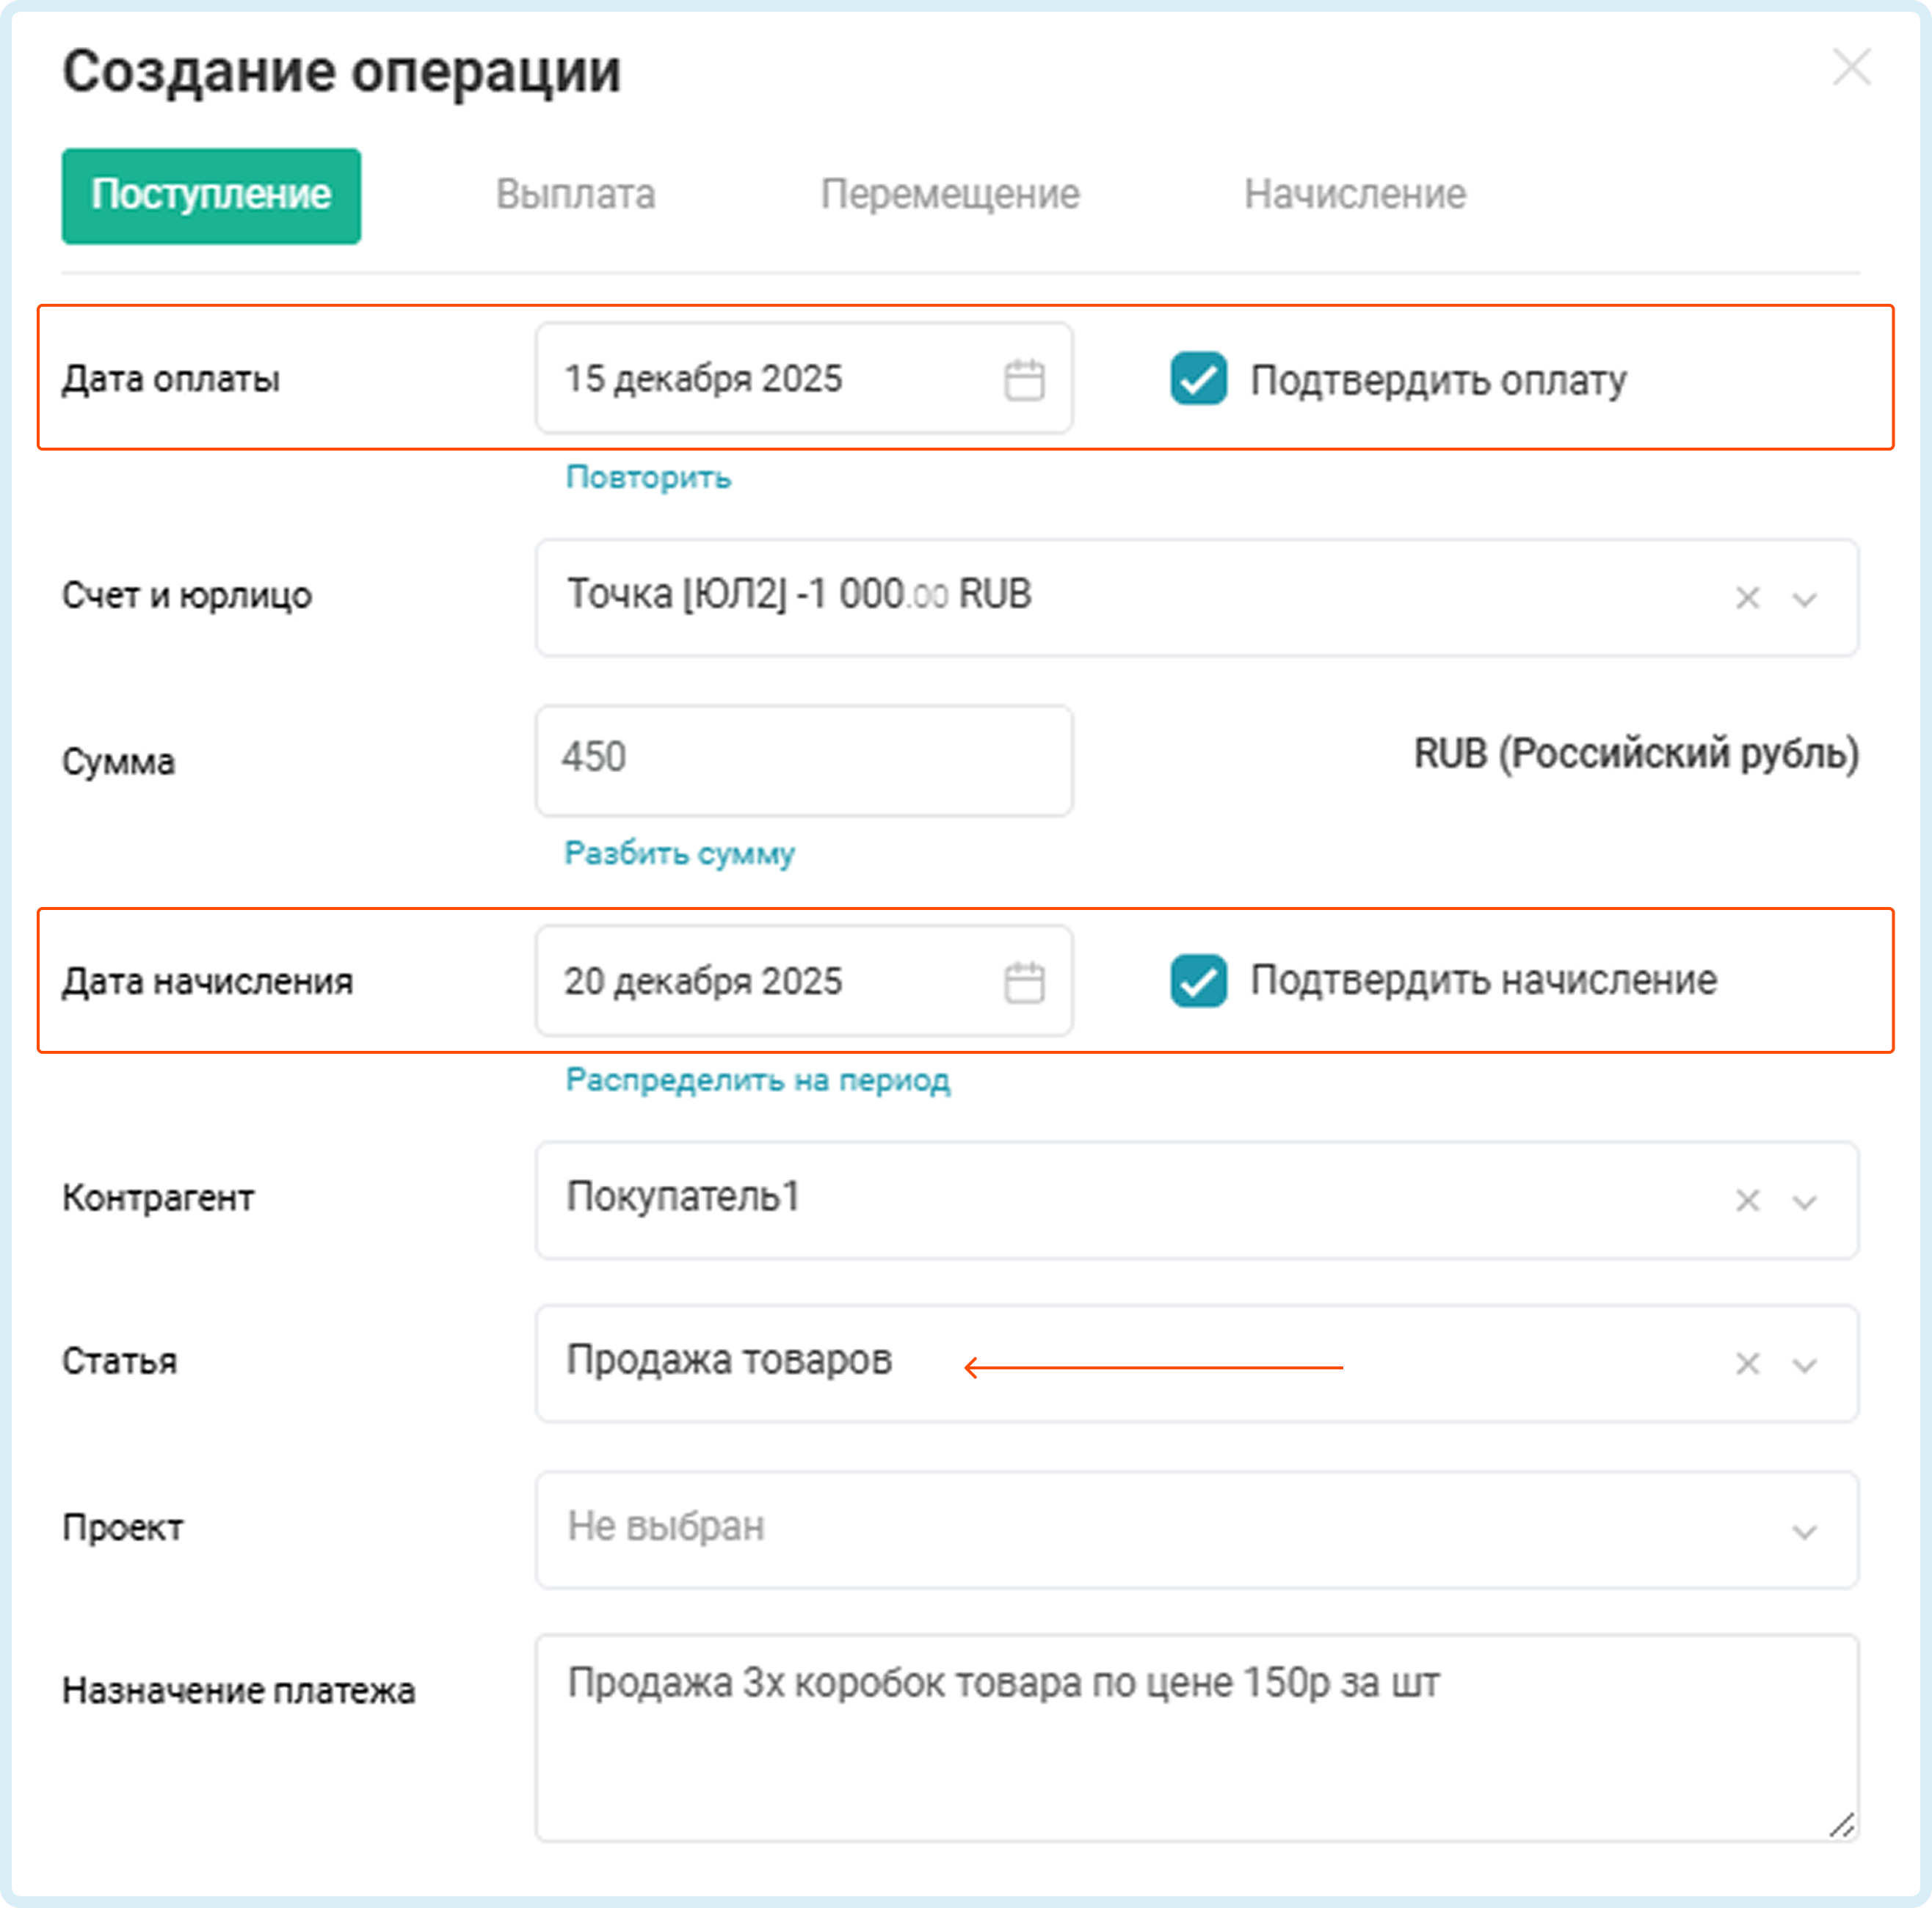Expand the Счет и юрлицо dropdown
1932x1908 pixels.
pos(1804,600)
